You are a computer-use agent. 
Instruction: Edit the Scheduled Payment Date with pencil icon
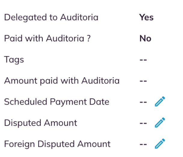tap(160, 102)
